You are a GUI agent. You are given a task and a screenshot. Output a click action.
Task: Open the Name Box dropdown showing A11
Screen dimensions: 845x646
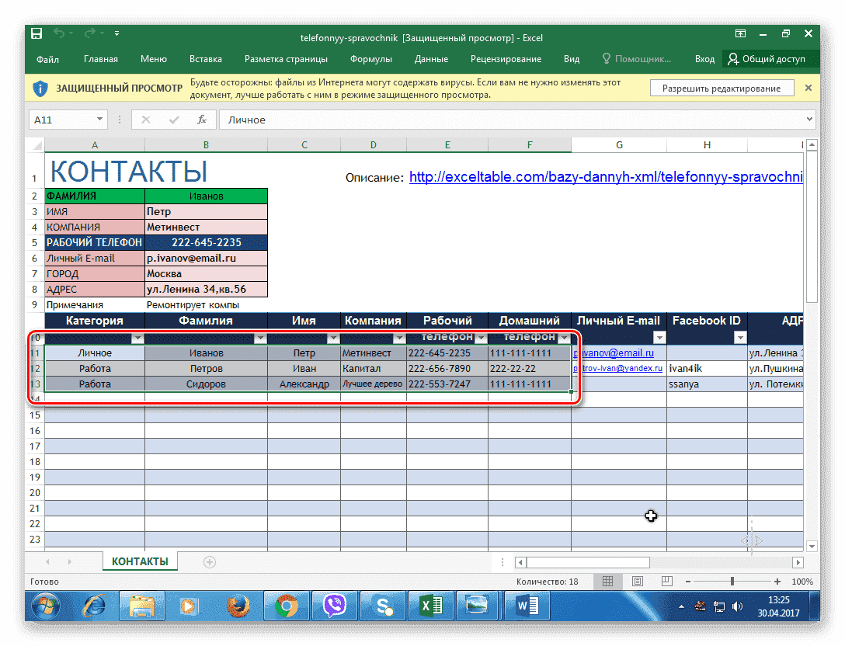(101, 120)
